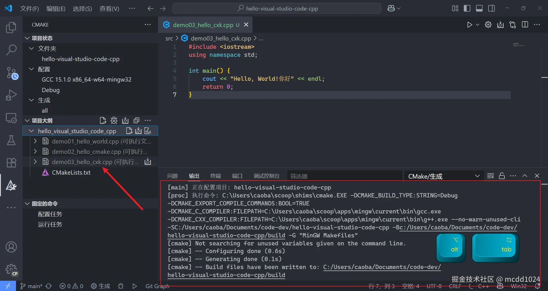The image size is (548, 291).
Task: Expand the demo02_hello_cmake.cpp target
Action: coord(35,151)
